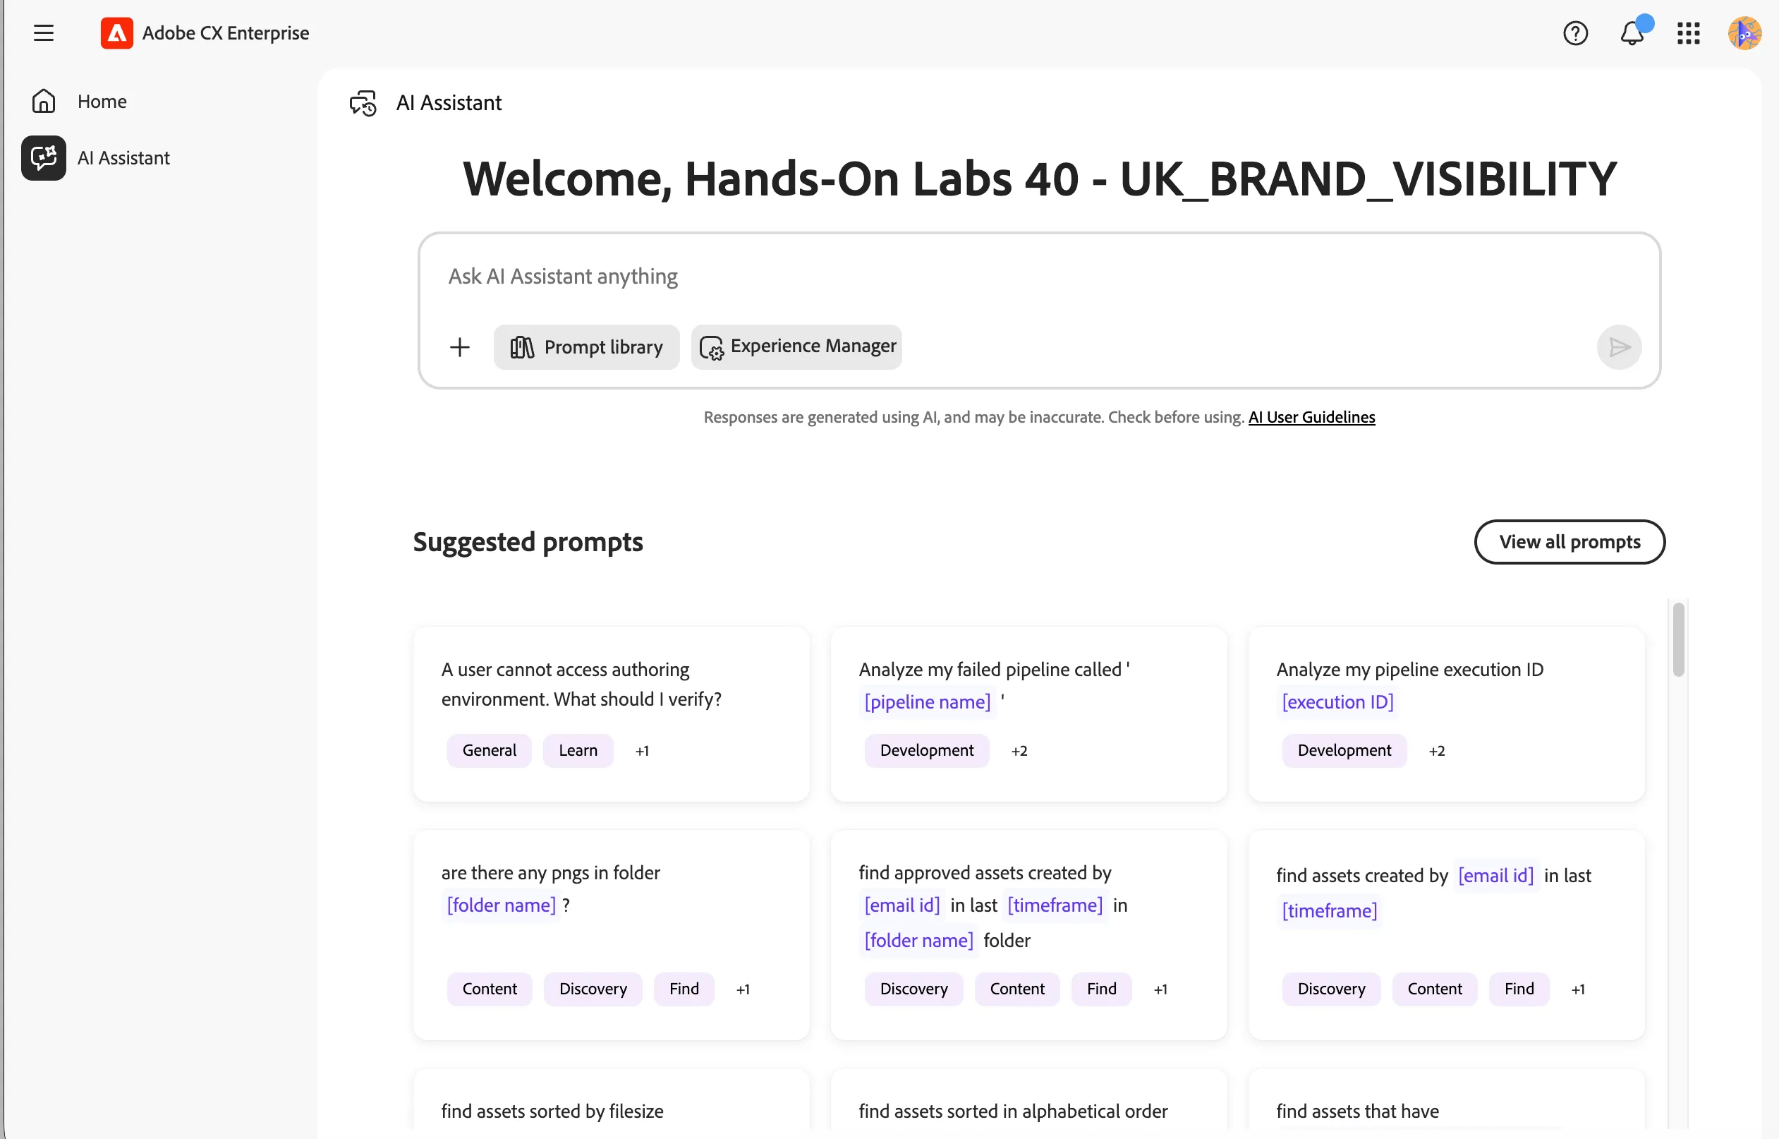
Task: Click the Ask AI Assistant anything field
Action: coord(1039,276)
